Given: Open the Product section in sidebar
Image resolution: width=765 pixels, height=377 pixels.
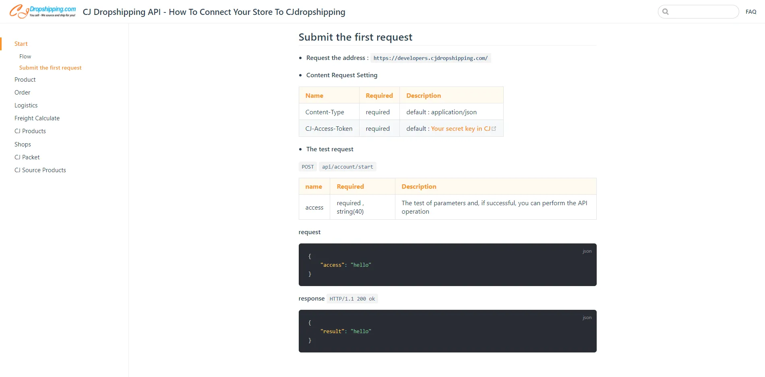Looking at the screenshot, I should click(x=25, y=80).
